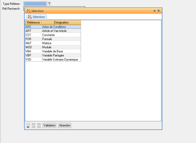Select the ART Article et Vari Article row
This screenshot has width=196, height=143.
click(x=53, y=31)
